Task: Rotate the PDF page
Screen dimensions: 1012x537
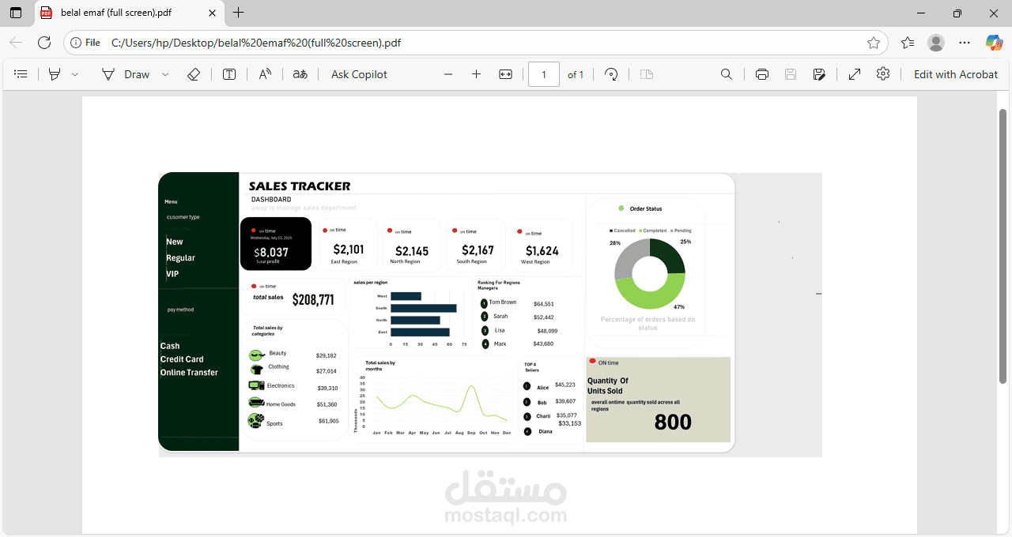Action: (611, 74)
